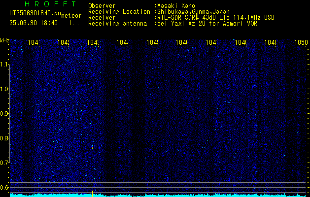Click the small cyan echo near 1845

(157, 150)
